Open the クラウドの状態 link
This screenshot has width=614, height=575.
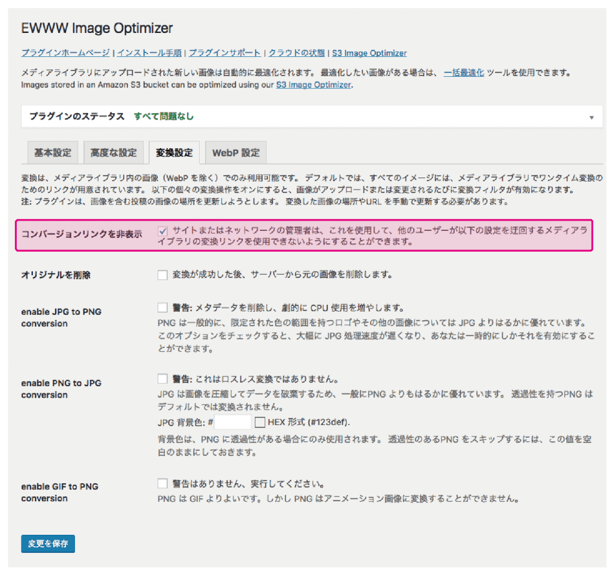[296, 53]
